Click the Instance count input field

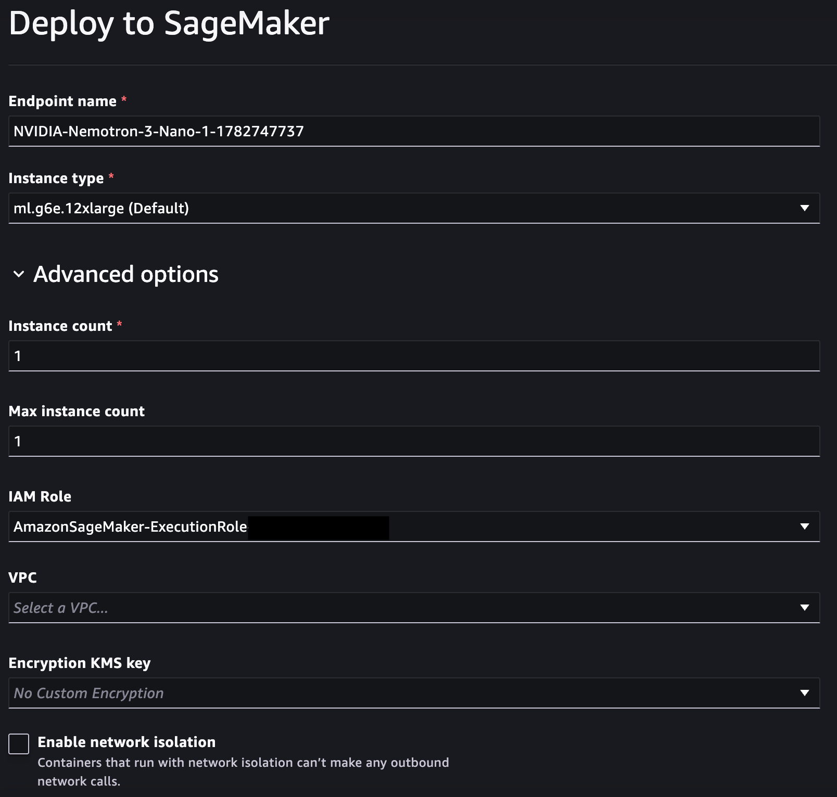pyautogui.click(x=414, y=356)
